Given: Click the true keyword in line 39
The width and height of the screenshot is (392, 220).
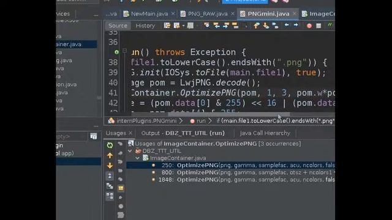Looking at the screenshot, I should coord(306,73).
